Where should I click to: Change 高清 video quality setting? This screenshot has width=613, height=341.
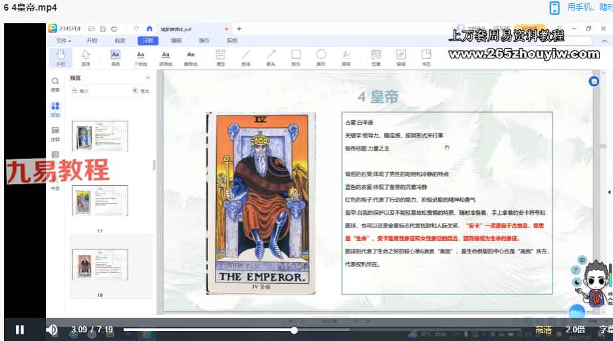(543, 330)
